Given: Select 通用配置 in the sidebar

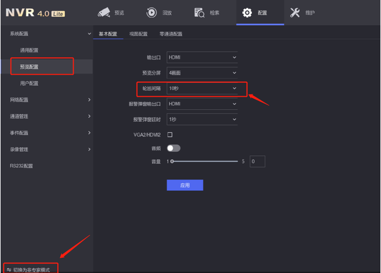Looking at the screenshot, I should click(29, 51).
